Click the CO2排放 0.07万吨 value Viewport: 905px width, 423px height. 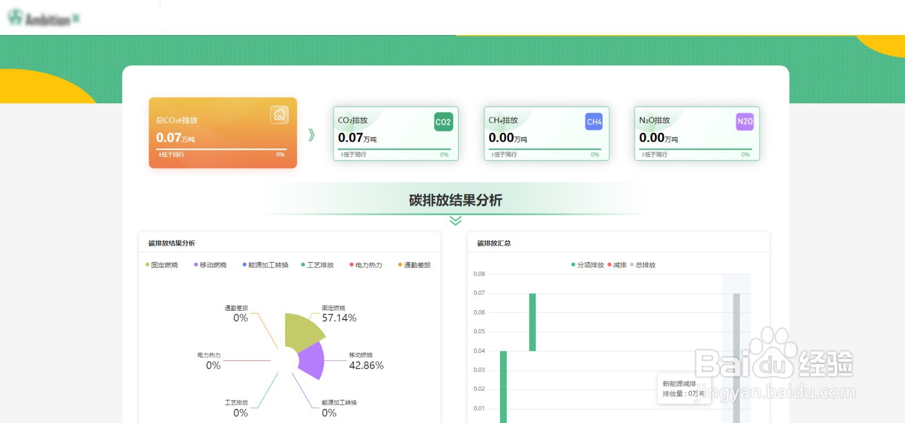[357, 138]
